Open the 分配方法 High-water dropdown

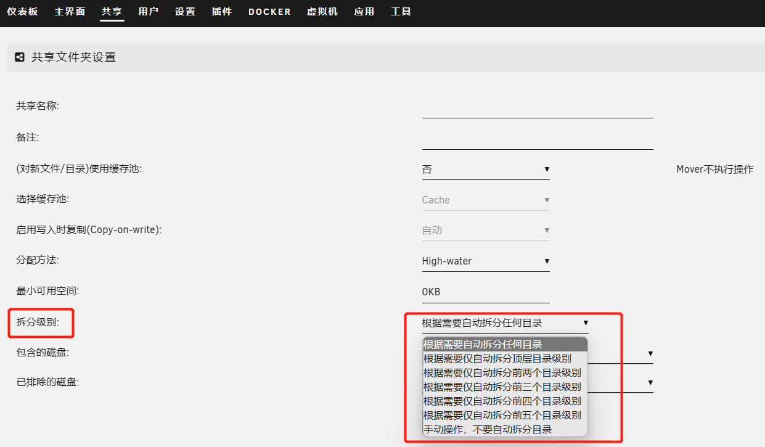pos(485,261)
